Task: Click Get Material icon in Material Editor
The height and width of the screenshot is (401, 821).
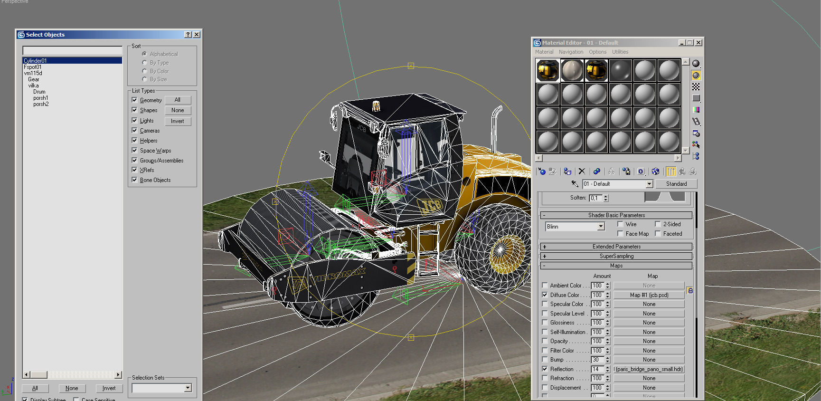Action: point(542,172)
